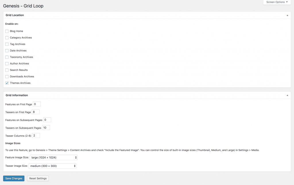Click the Grid Location panel heading
This screenshot has width=294, height=185.
[15, 15]
